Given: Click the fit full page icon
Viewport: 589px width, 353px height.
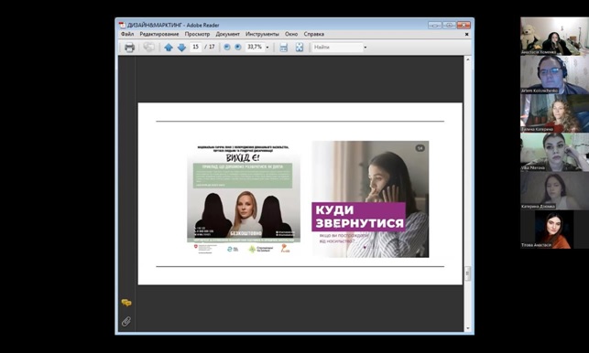Looking at the screenshot, I should click(x=300, y=48).
